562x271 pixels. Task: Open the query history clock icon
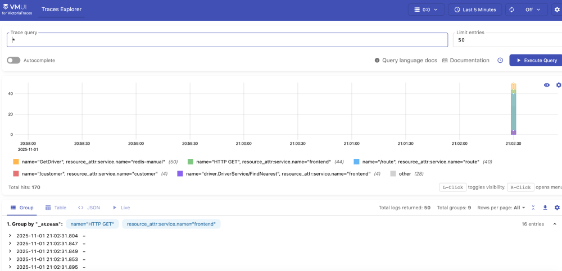click(x=500, y=61)
